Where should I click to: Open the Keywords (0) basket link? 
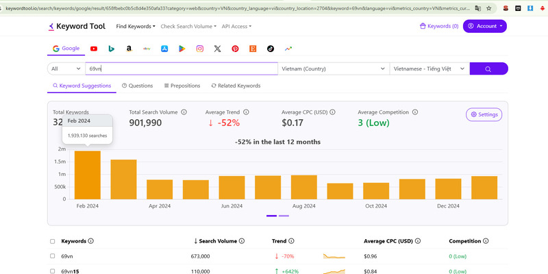pos(439,26)
